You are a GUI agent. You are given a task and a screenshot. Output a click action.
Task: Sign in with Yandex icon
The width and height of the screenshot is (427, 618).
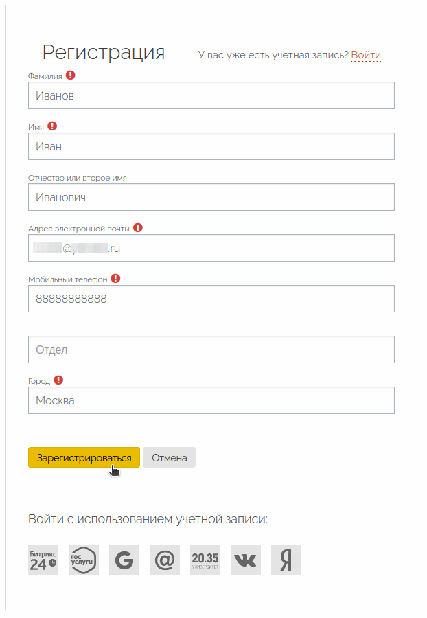286,560
